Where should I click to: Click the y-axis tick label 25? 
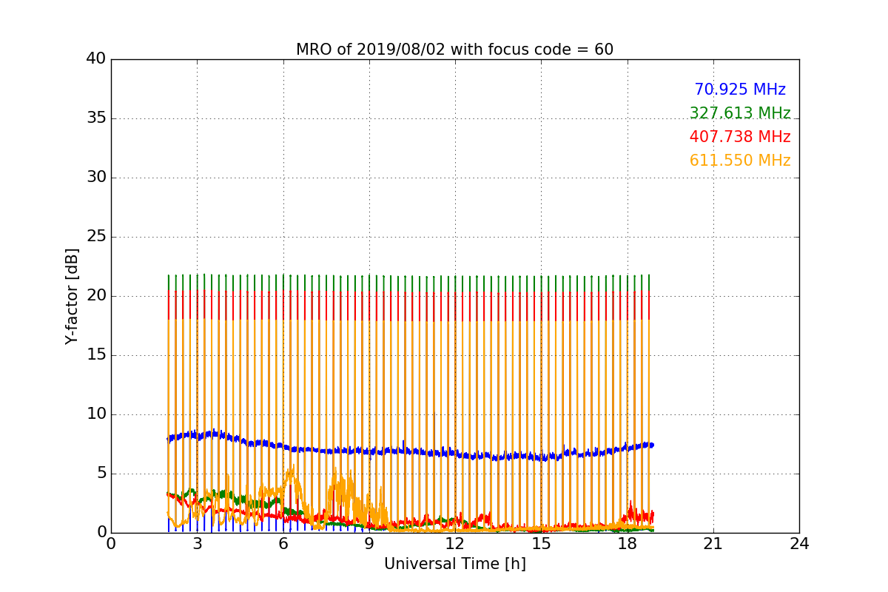pyautogui.click(x=95, y=237)
